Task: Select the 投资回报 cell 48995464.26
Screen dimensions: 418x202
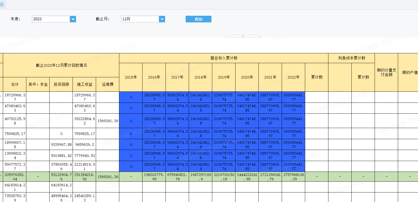Action: point(61,197)
